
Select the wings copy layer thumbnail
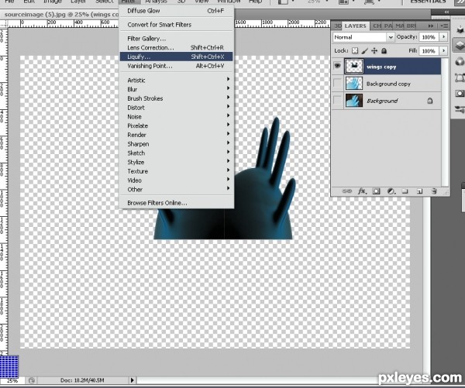click(x=354, y=67)
